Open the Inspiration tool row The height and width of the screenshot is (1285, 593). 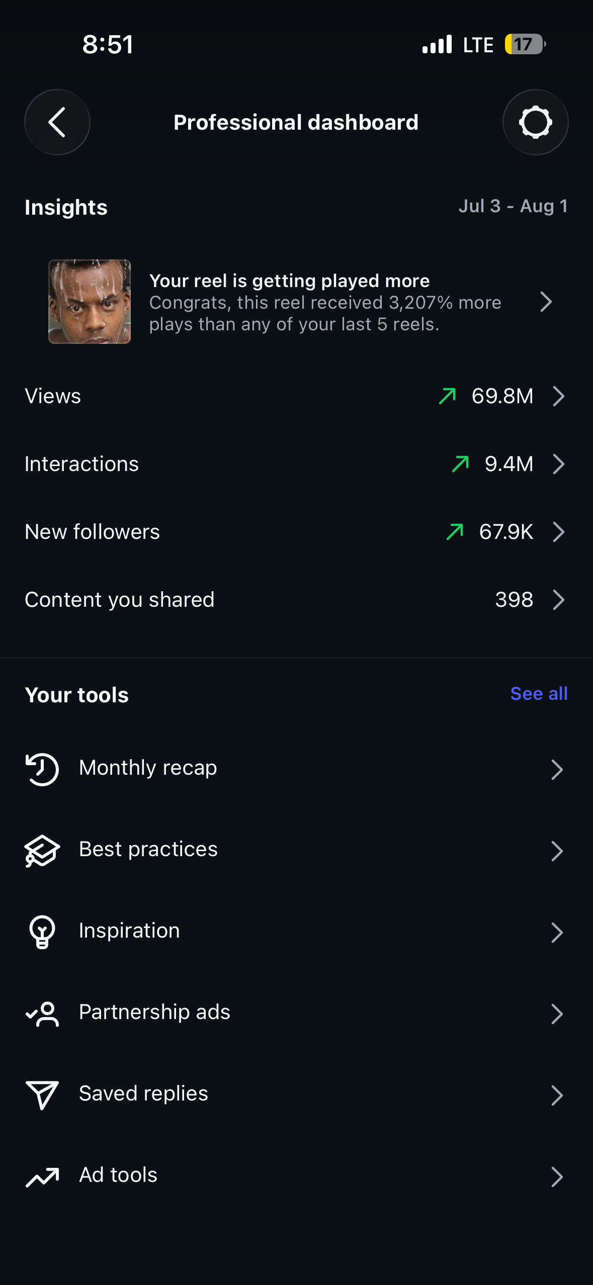(296, 932)
